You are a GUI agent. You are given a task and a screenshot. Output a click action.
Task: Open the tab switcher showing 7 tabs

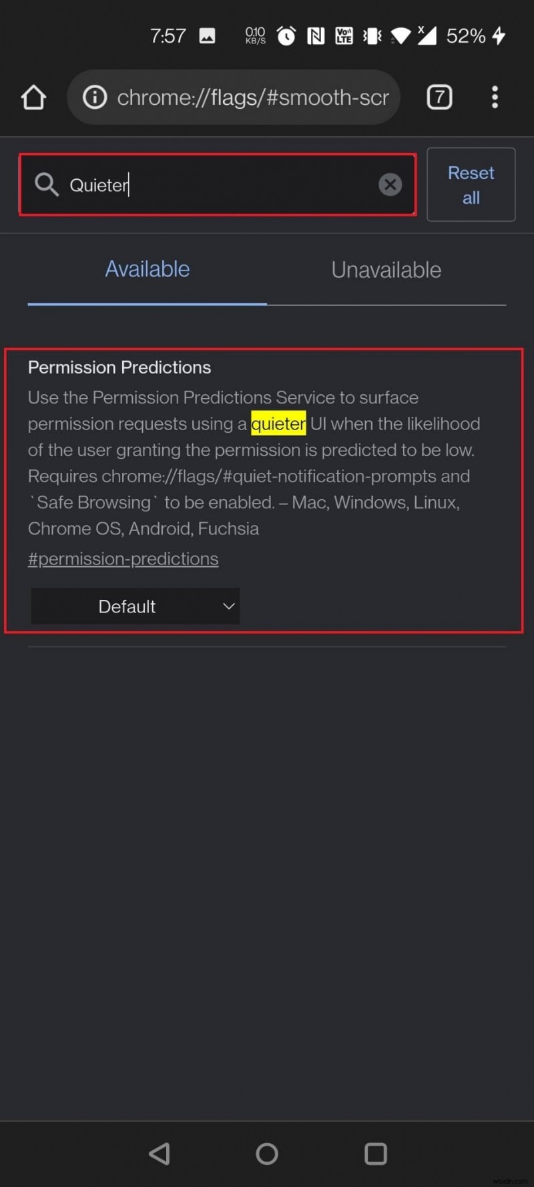(x=439, y=98)
